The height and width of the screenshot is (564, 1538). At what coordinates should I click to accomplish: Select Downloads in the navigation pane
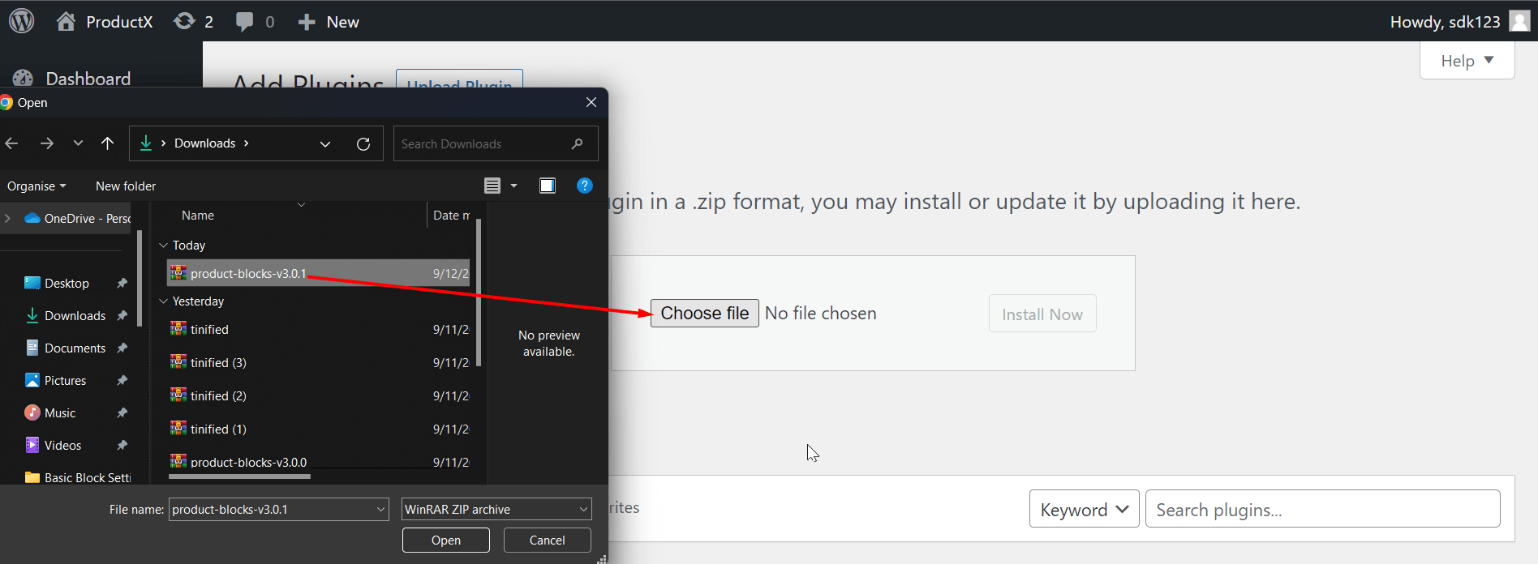(65, 316)
